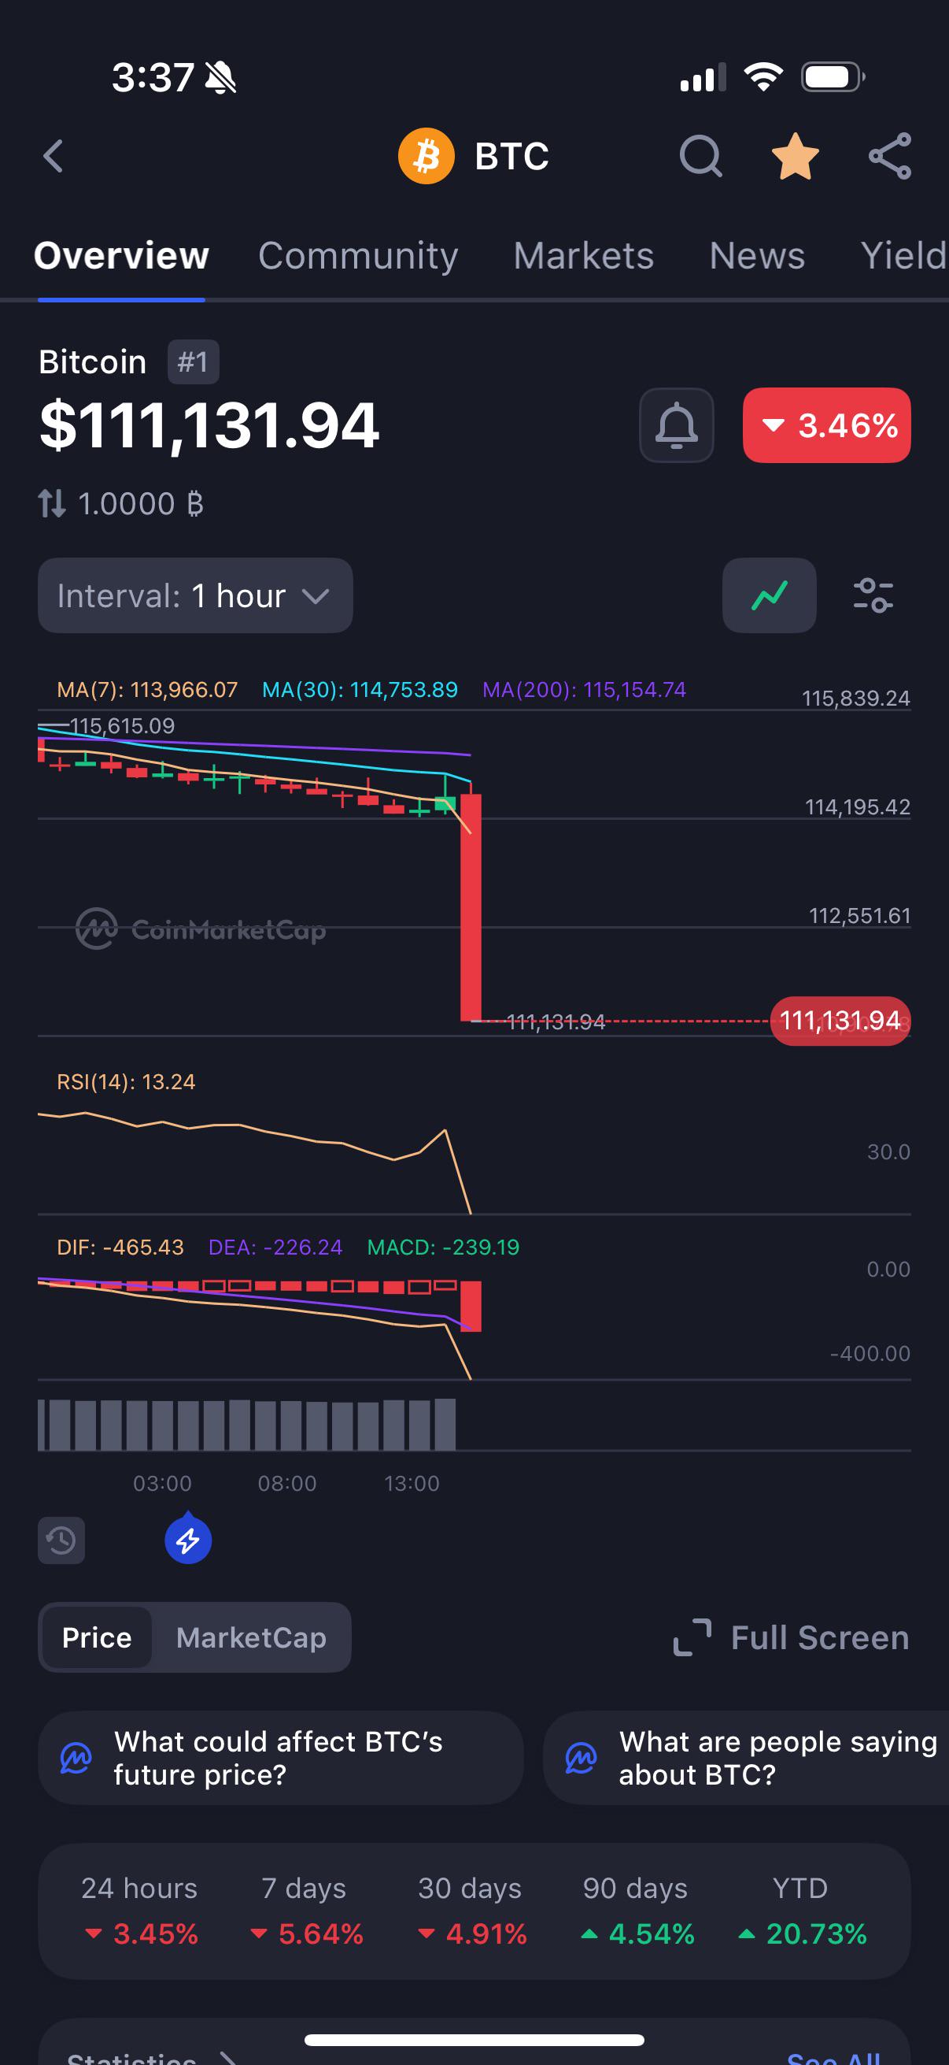Switch chart type with green line icon

coord(769,595)
